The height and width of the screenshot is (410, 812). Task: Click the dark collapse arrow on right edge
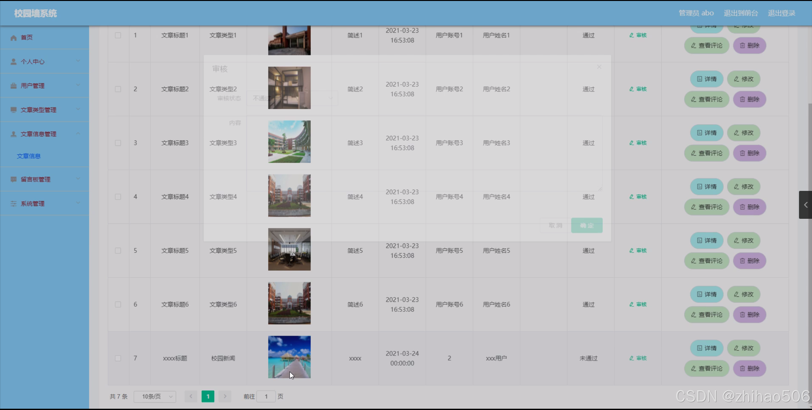[x=805, y=205]
